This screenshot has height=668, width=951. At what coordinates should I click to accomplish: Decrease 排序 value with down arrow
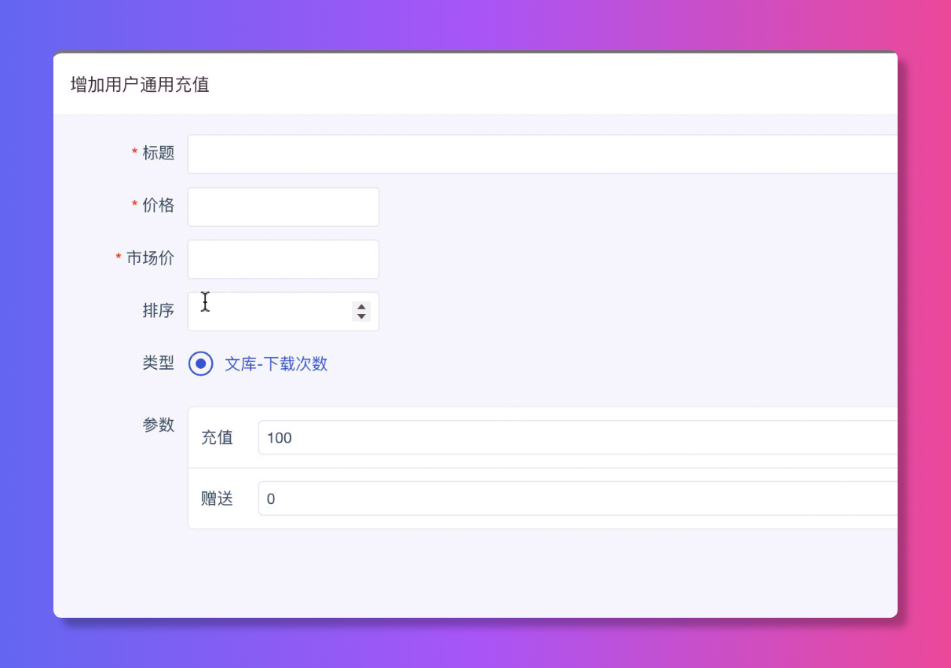point(361,316)
